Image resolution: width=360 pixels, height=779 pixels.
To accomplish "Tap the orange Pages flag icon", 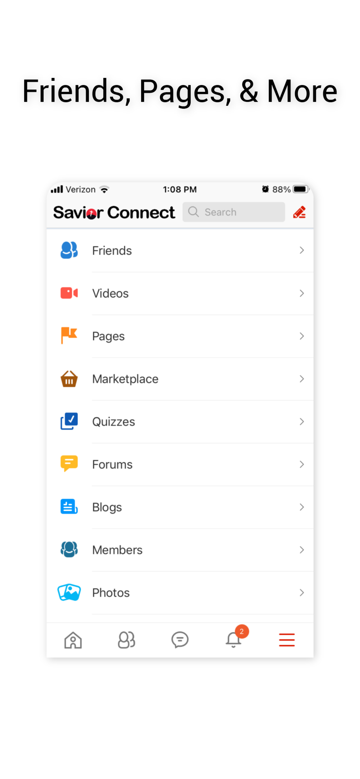I will point(69,336).
